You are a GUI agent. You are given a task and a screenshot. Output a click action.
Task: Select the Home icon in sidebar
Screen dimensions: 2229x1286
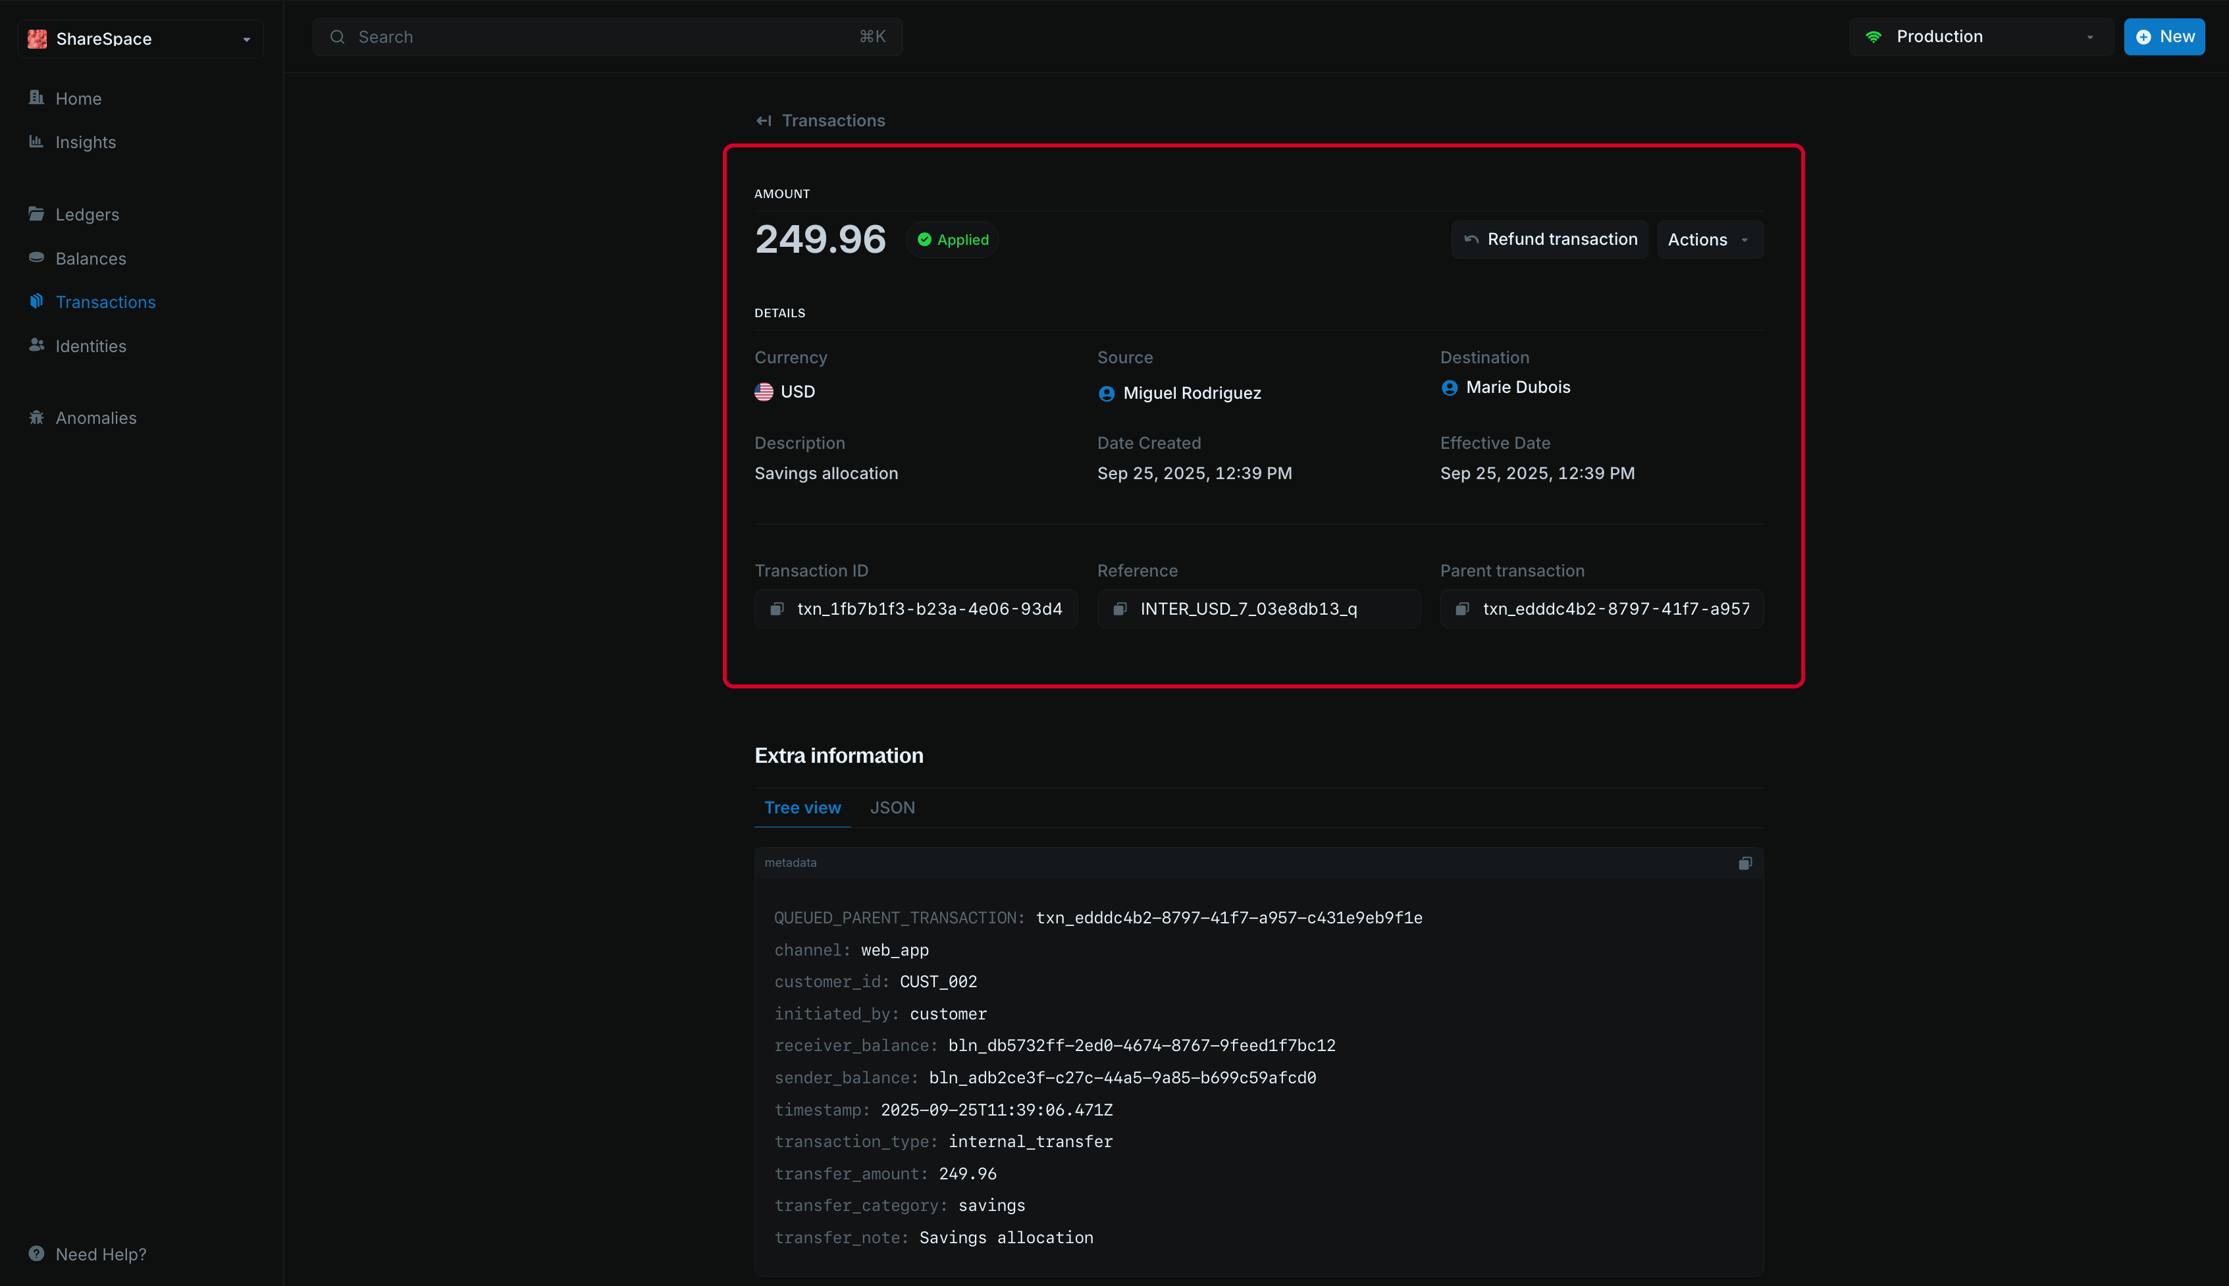36,98
